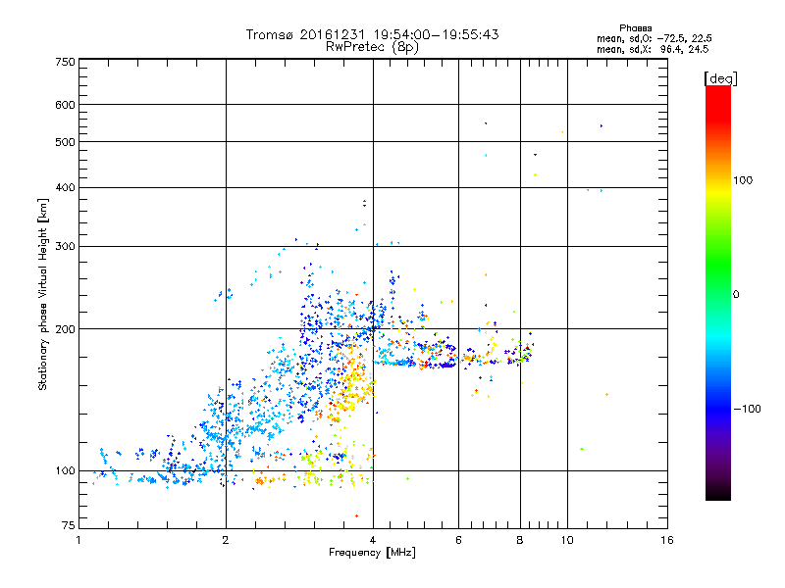Click the x-axis tick label '8'

coord(520,540)
